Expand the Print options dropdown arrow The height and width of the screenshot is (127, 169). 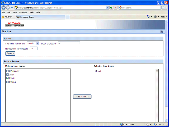pos(158,17)
